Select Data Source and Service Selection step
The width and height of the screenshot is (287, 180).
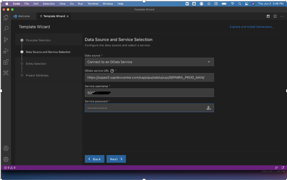pyautogui.click(x=48, y=52)
